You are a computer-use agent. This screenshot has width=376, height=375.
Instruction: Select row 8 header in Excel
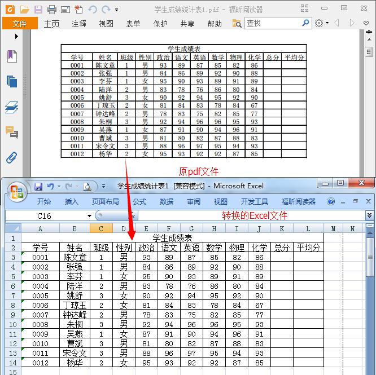[x=13, y=305]
